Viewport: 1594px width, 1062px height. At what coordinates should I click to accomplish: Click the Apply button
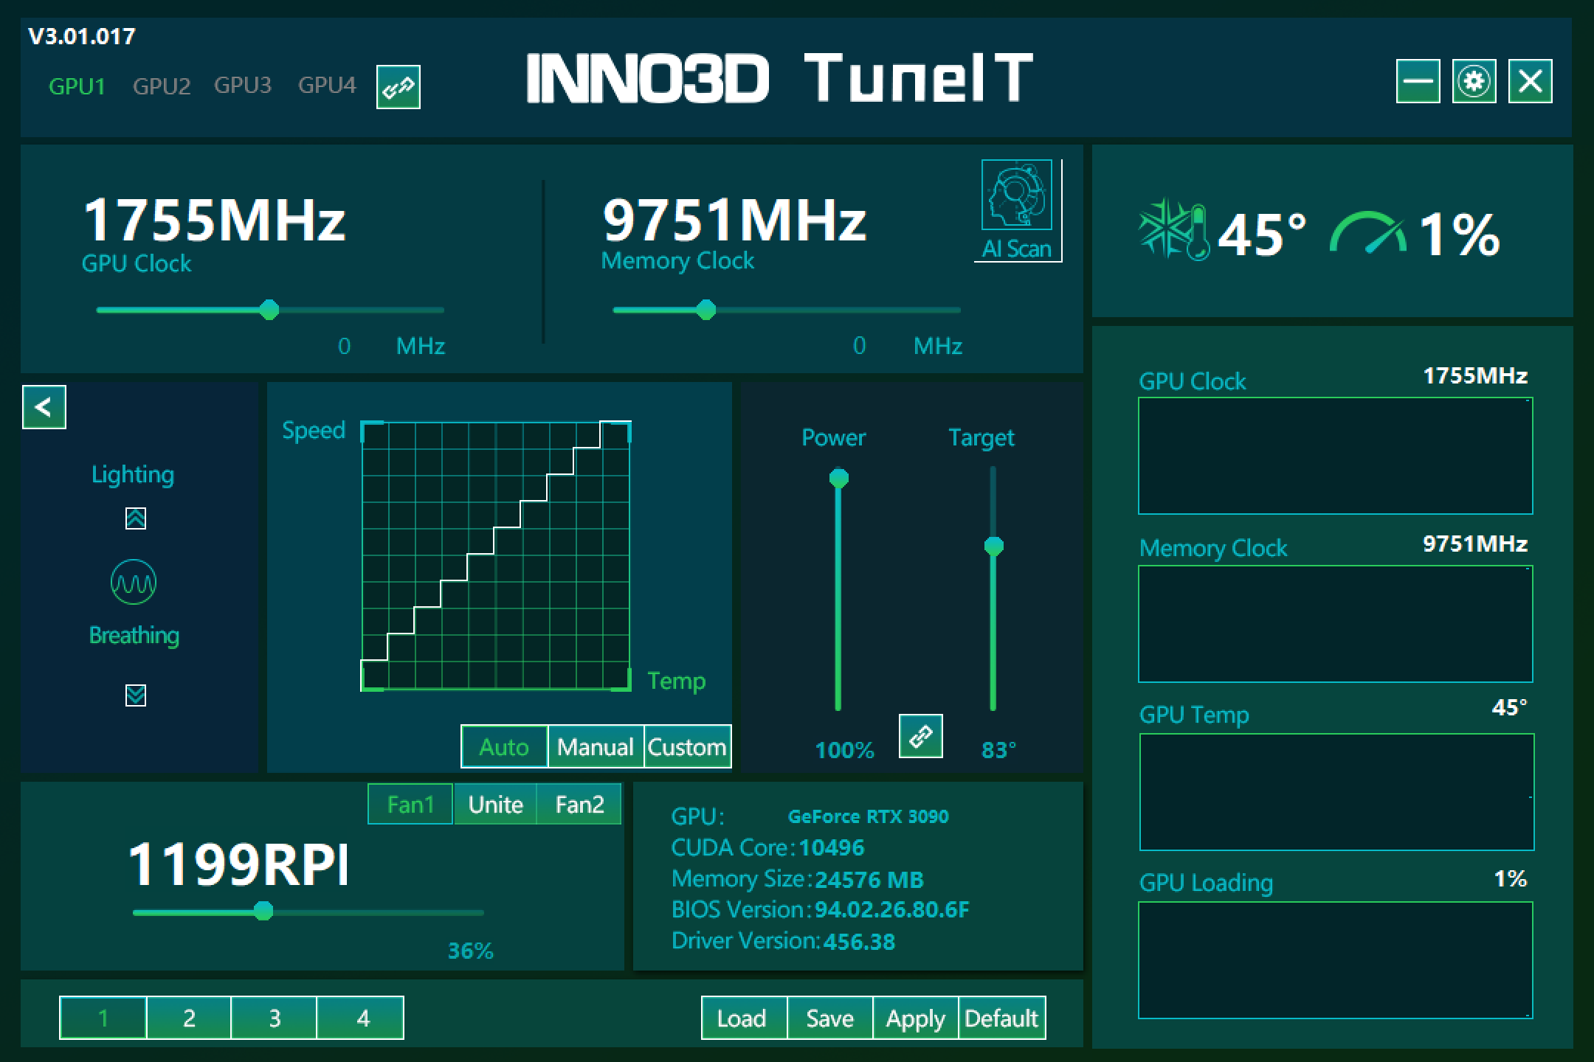915,1018
